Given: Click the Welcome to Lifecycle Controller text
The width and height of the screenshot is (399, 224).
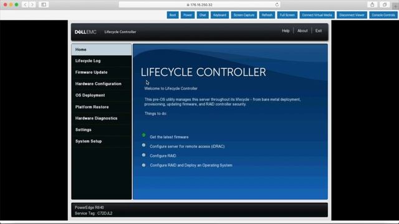Looking at the screenshot, I should point(171,88).
